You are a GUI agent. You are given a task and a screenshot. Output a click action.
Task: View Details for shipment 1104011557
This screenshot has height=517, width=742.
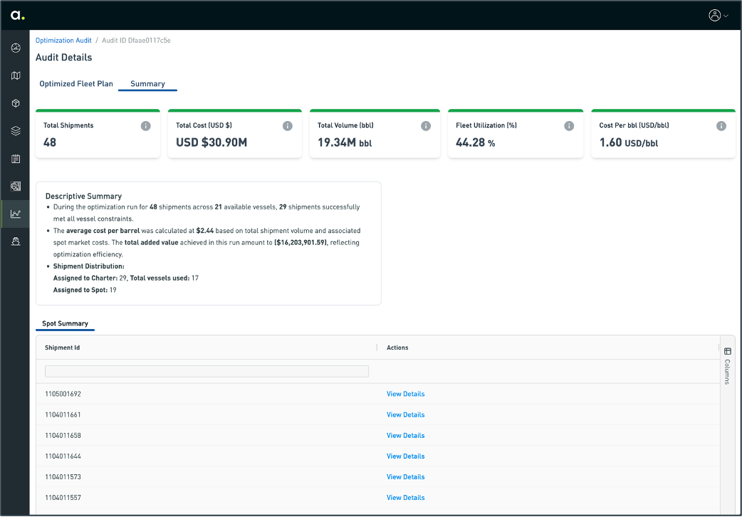tap(406, 498)
